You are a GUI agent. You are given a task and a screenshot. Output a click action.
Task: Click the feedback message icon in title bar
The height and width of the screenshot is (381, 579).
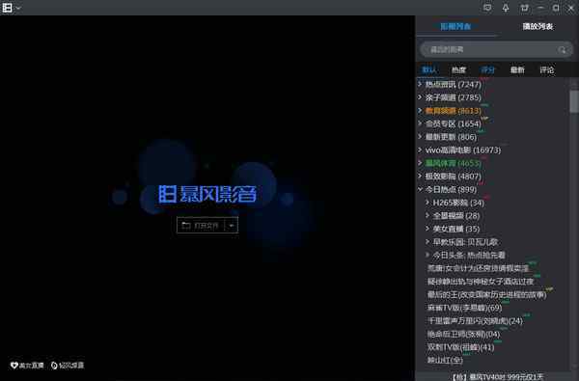[x=487, y=8]
